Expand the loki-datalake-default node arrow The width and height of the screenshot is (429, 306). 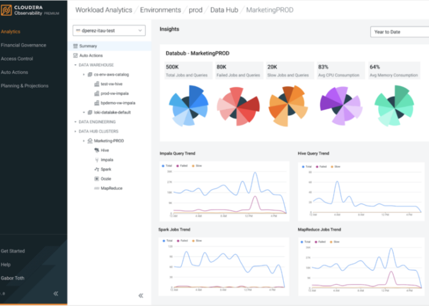(84, 112)
